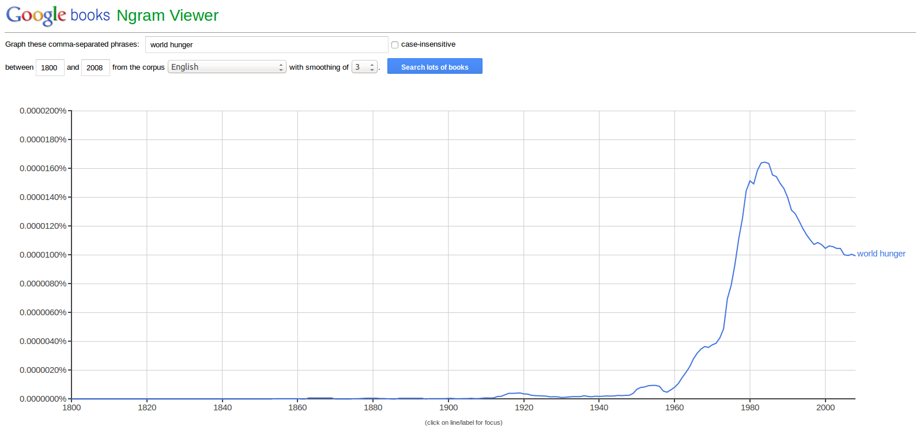Click the Google logo
Image resolution: width=916 pixels, height=438 pixels.
(36, 16)
